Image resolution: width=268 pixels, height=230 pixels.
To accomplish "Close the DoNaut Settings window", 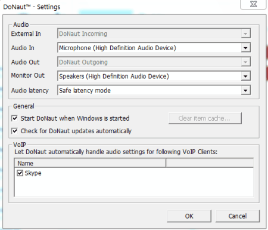I will [253, 4].
